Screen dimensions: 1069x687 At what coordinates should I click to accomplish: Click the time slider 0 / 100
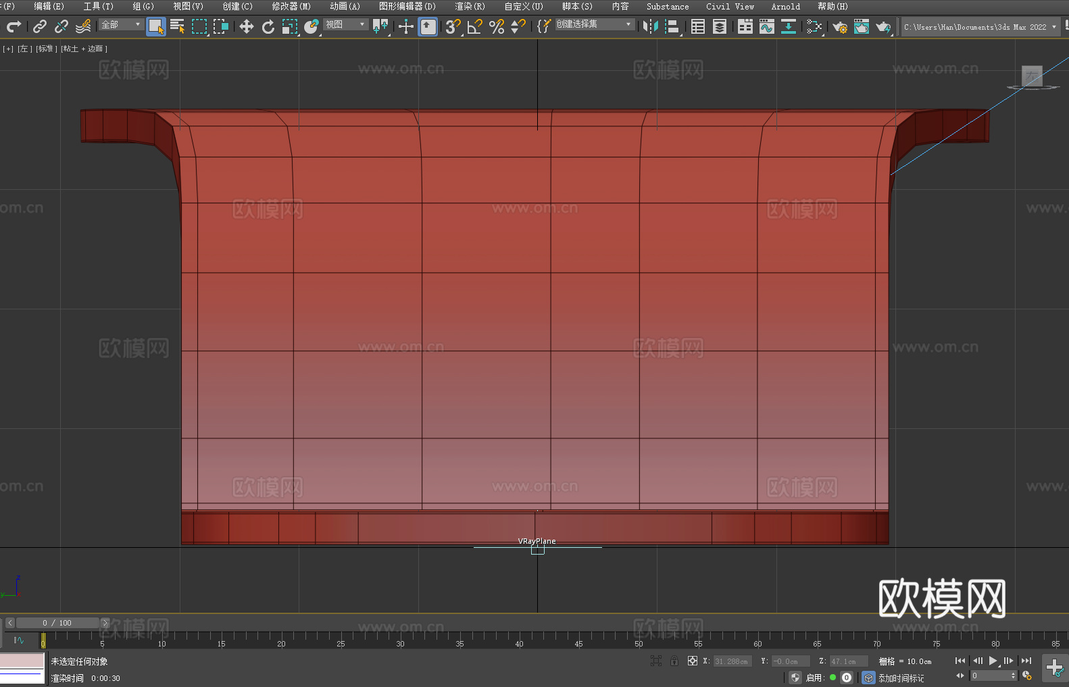pos(57,623)
